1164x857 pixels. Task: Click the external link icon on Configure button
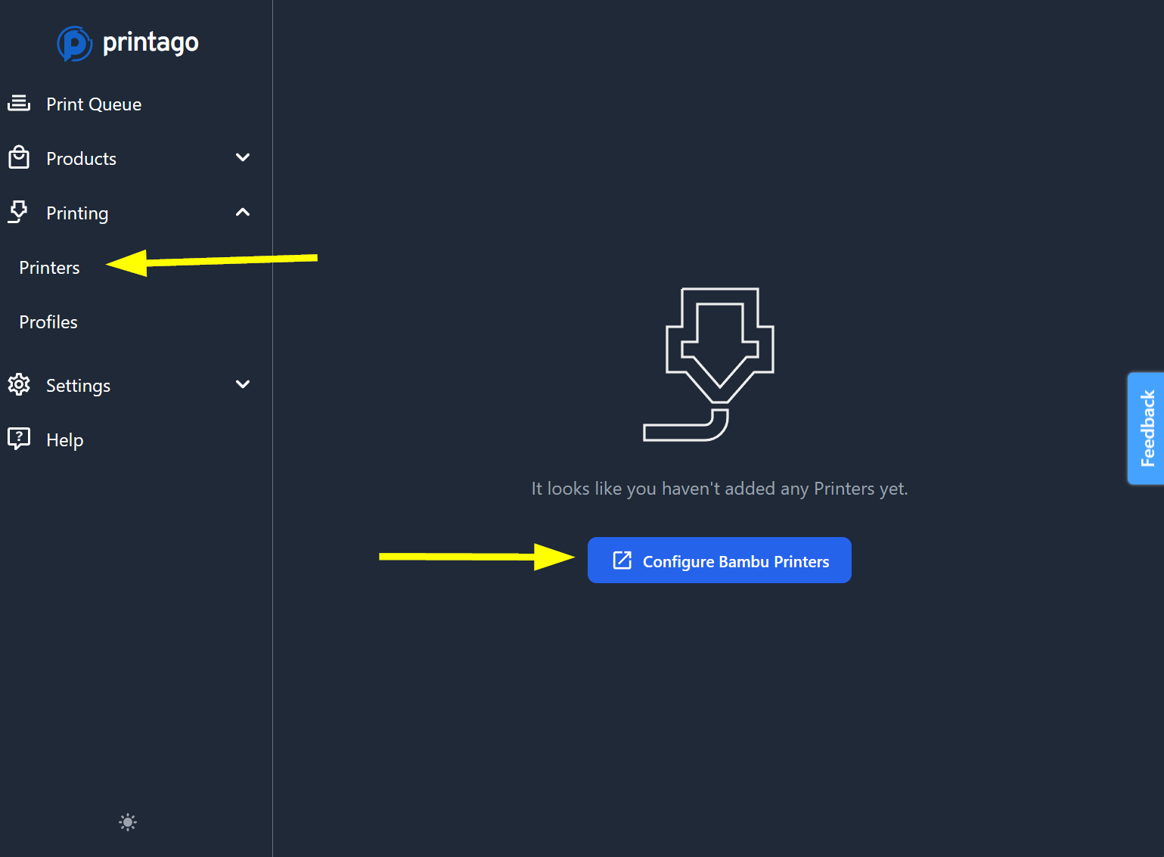622,560
